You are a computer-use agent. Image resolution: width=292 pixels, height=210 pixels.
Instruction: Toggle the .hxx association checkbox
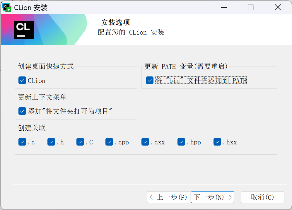217,142
